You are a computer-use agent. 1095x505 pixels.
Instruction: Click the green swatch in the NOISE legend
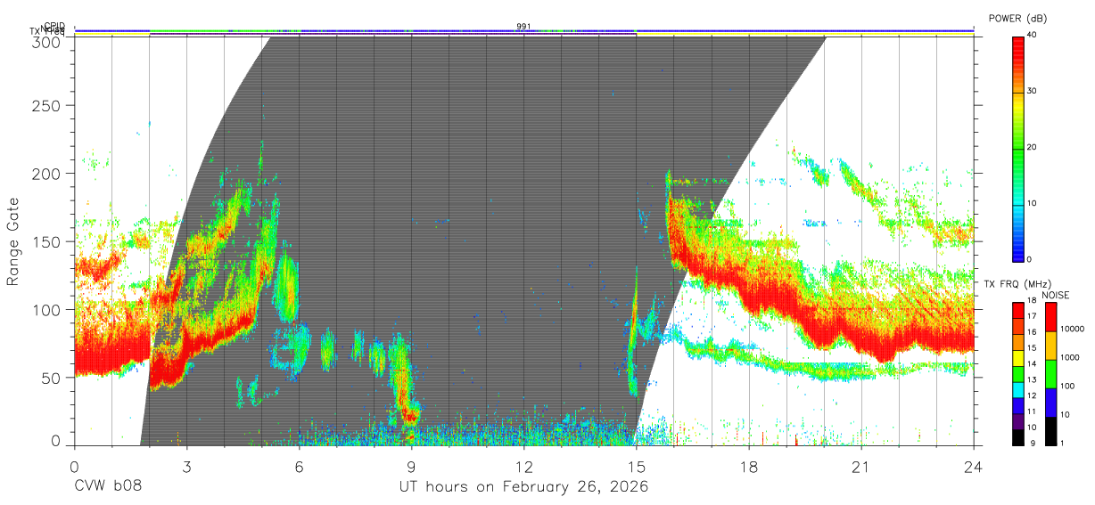pos(1050,373)
